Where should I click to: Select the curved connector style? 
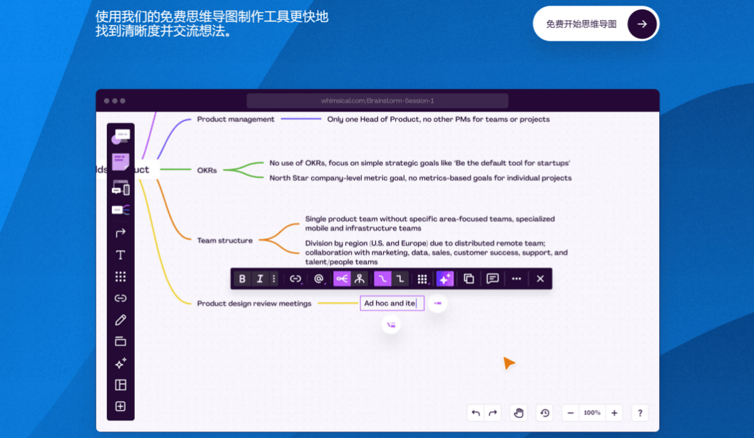click(x=382, y=279)
